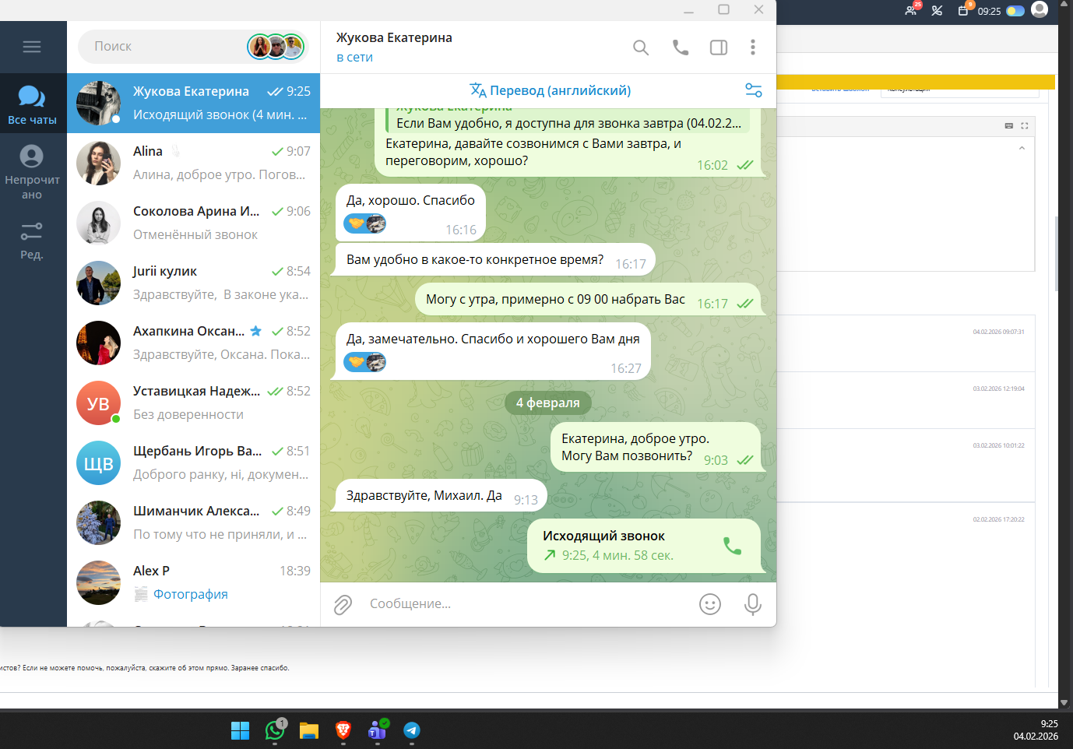Open WhatsApp from the taskbar
The height and width of the screenshot is (749, 1073).
(x=275, y=730)
